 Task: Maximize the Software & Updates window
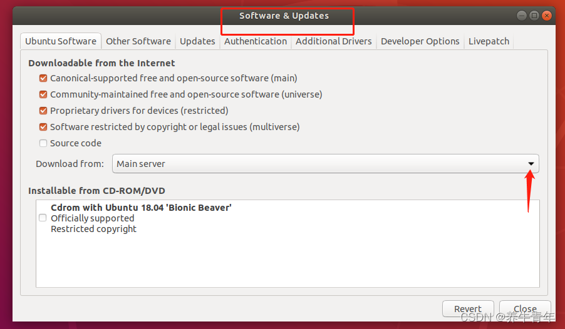click(534, 16)
